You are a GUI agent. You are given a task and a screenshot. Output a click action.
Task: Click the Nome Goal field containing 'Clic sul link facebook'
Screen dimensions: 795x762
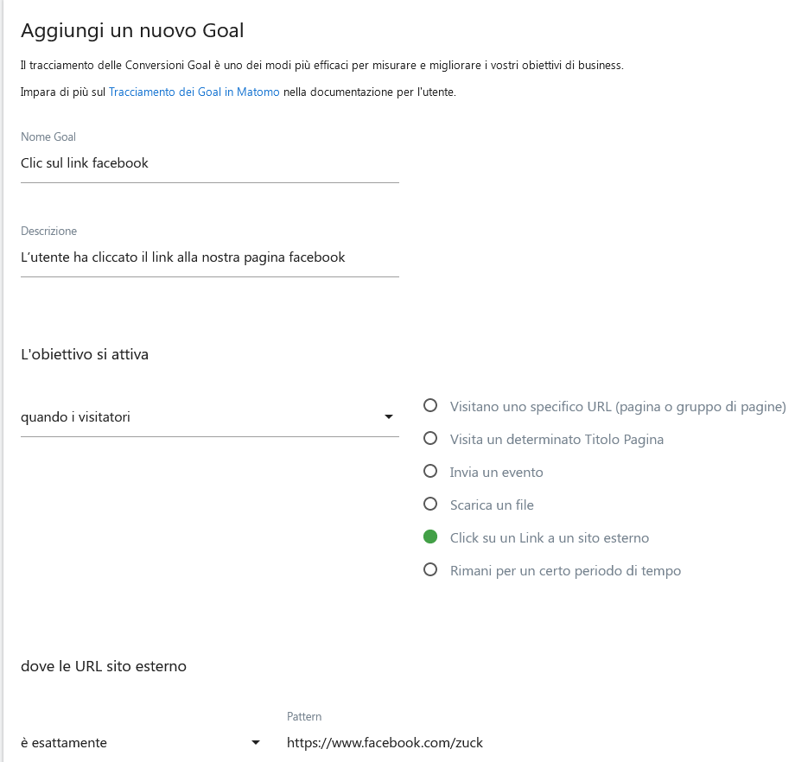coord(209,163)
